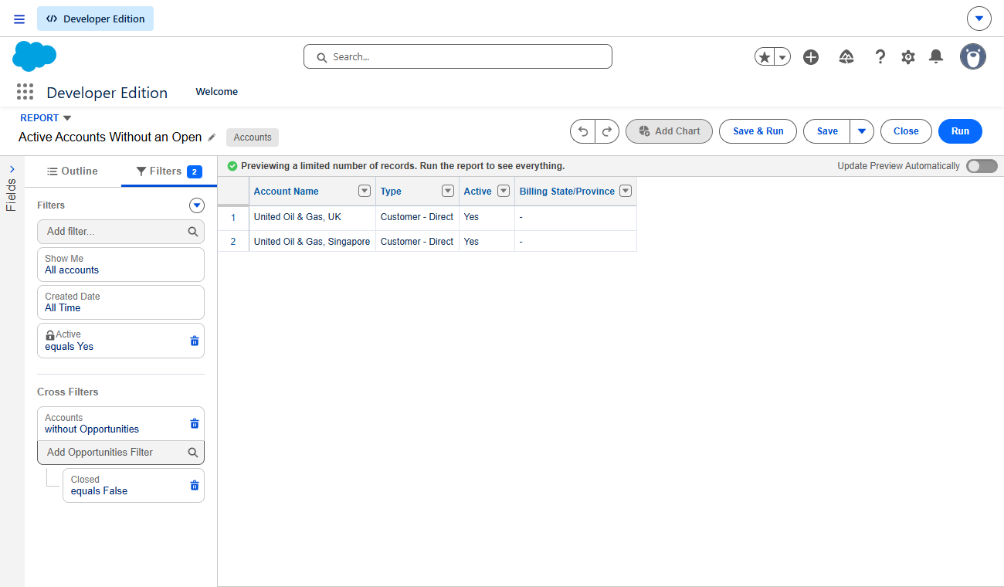Click the Redo arrow button
The width and height of the screenshot is (1004, 587).
coord(607,131)
